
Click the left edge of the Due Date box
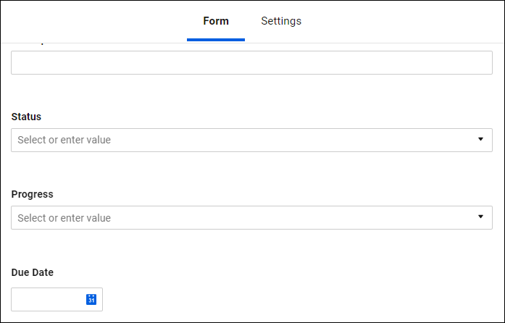(x=15, y=299)
